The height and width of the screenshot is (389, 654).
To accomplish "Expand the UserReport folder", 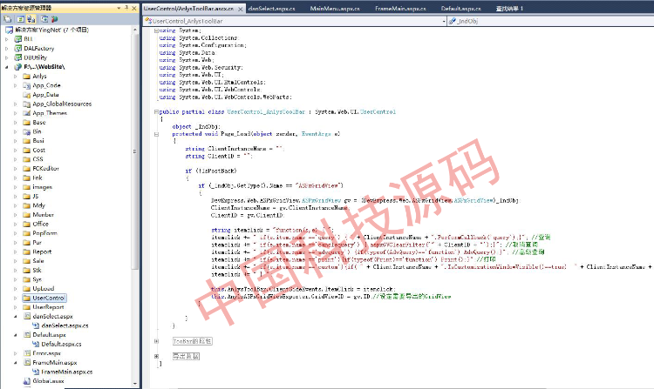I will pos(16,307).
